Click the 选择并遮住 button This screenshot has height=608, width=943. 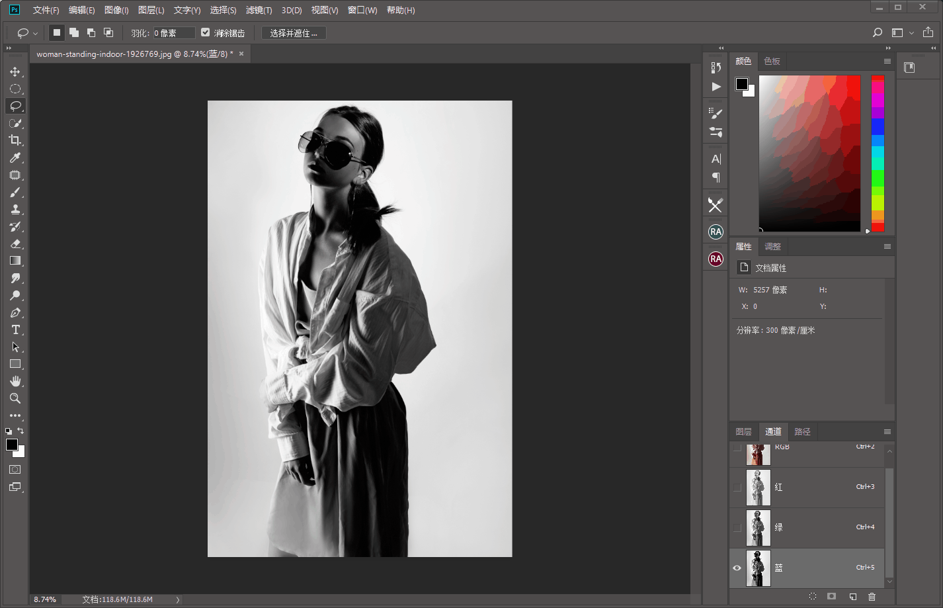(294, 33)
